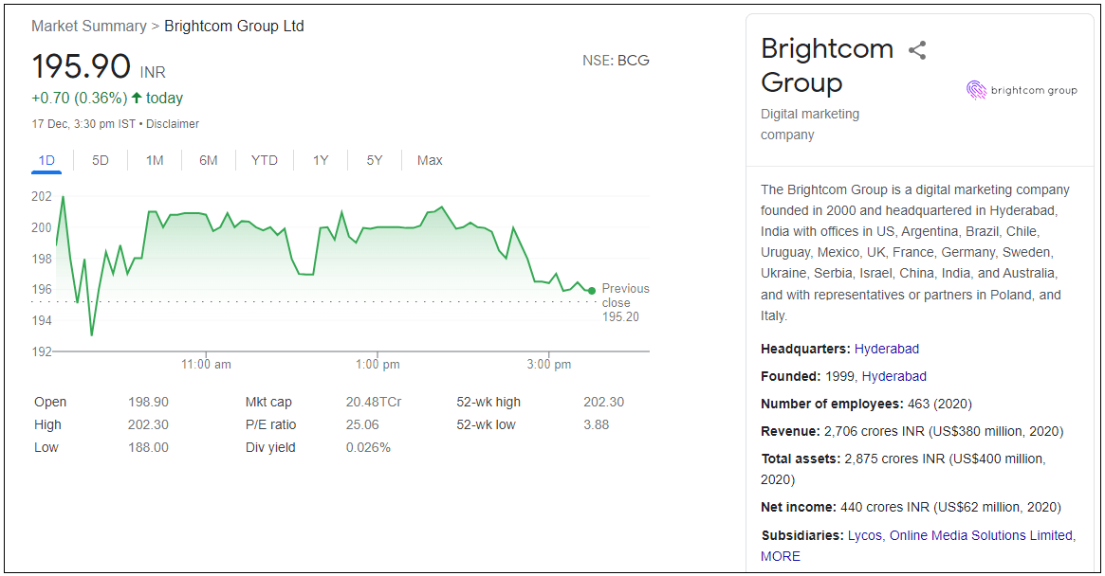Select the 1D chart range tab

[46, 160]
